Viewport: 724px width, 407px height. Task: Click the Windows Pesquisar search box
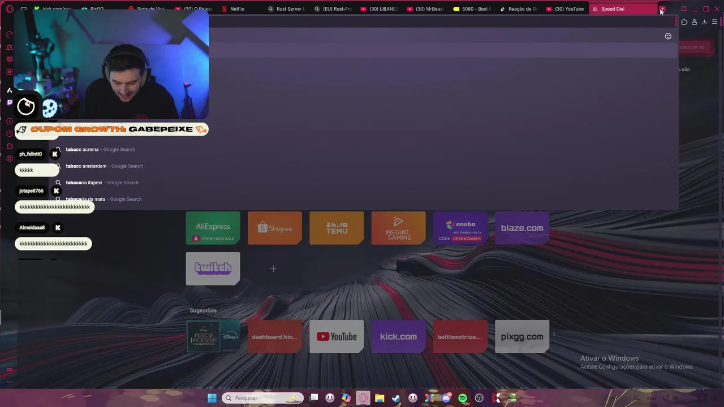262,398
